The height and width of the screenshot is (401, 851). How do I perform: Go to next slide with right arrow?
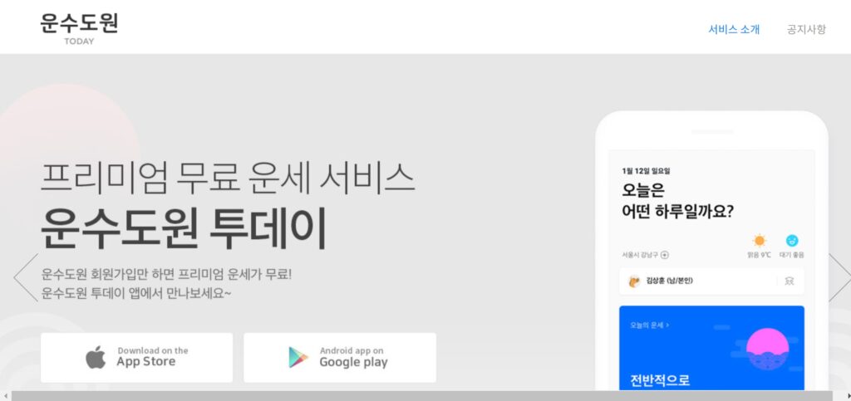[x=839, y=277]
